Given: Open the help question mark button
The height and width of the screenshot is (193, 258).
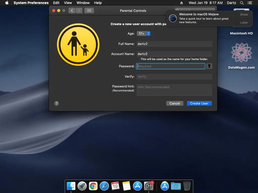Looking at the screenshot, I should [x=56, y=103].
